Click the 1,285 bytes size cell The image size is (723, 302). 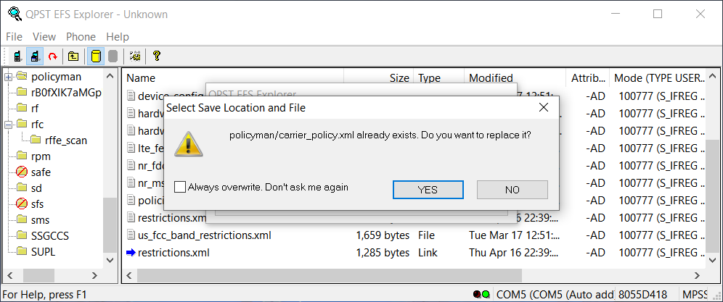383,252
